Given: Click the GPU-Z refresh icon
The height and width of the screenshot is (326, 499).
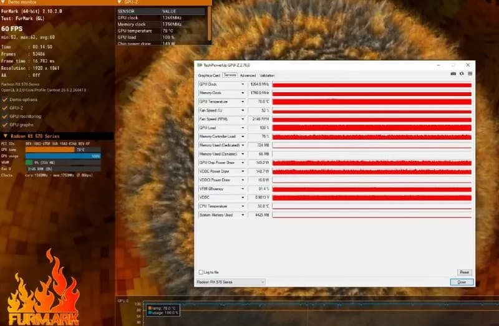Looking at the screenshot, I should 462,74.
